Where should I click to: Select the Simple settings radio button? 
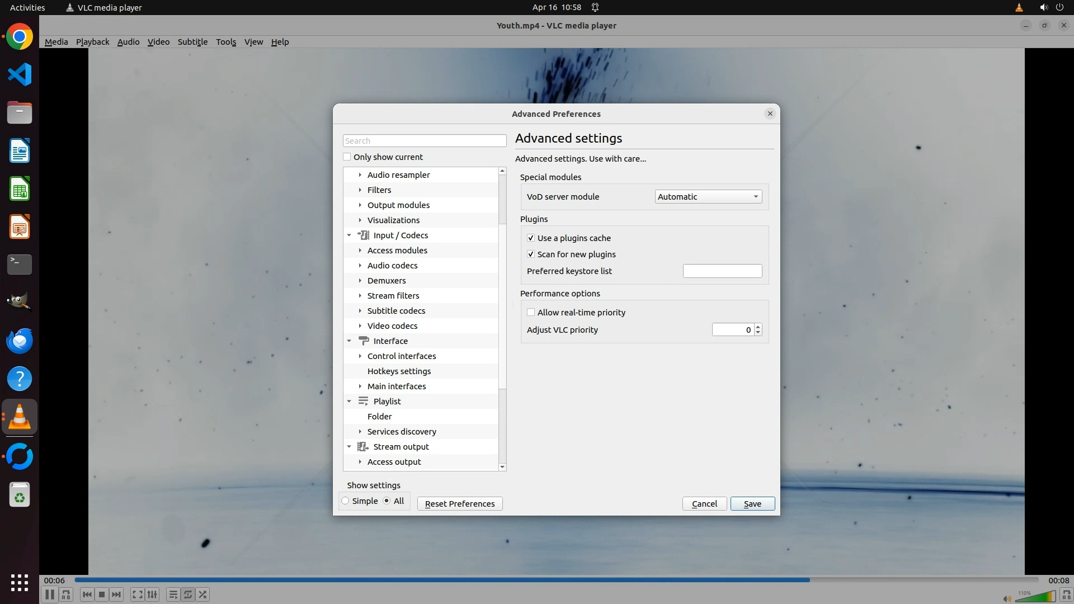[346, 501]
